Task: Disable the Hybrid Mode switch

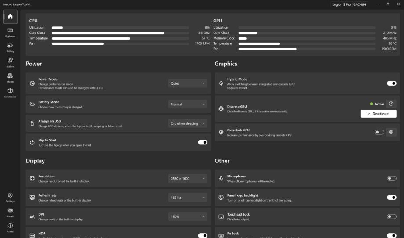Action: pyautogui.click(x=392, y=83)
